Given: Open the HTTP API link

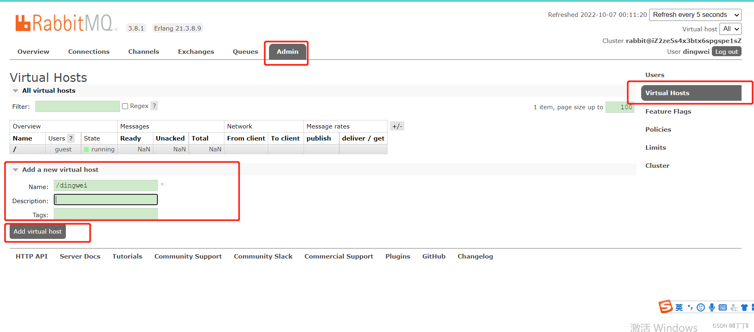Looking at the screenshot, I should 32,256.
